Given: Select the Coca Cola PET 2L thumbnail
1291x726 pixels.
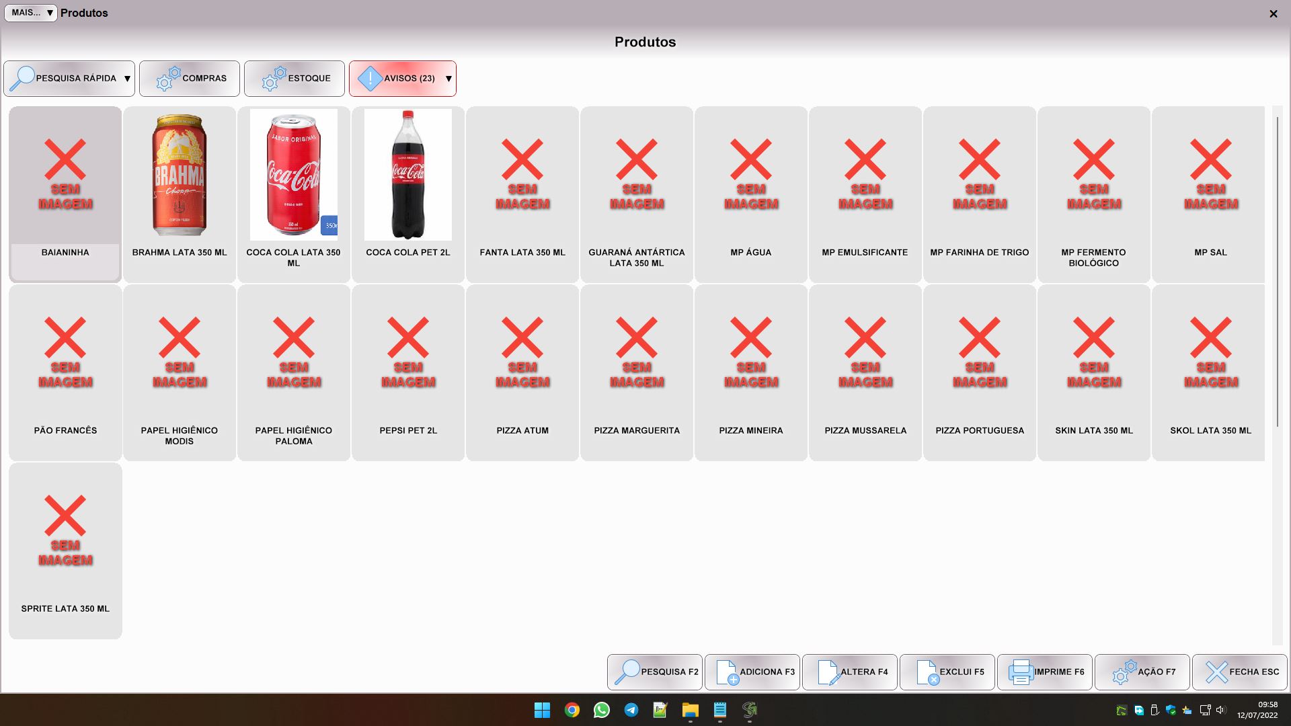Looking at the screenshot, I should 408,175.
